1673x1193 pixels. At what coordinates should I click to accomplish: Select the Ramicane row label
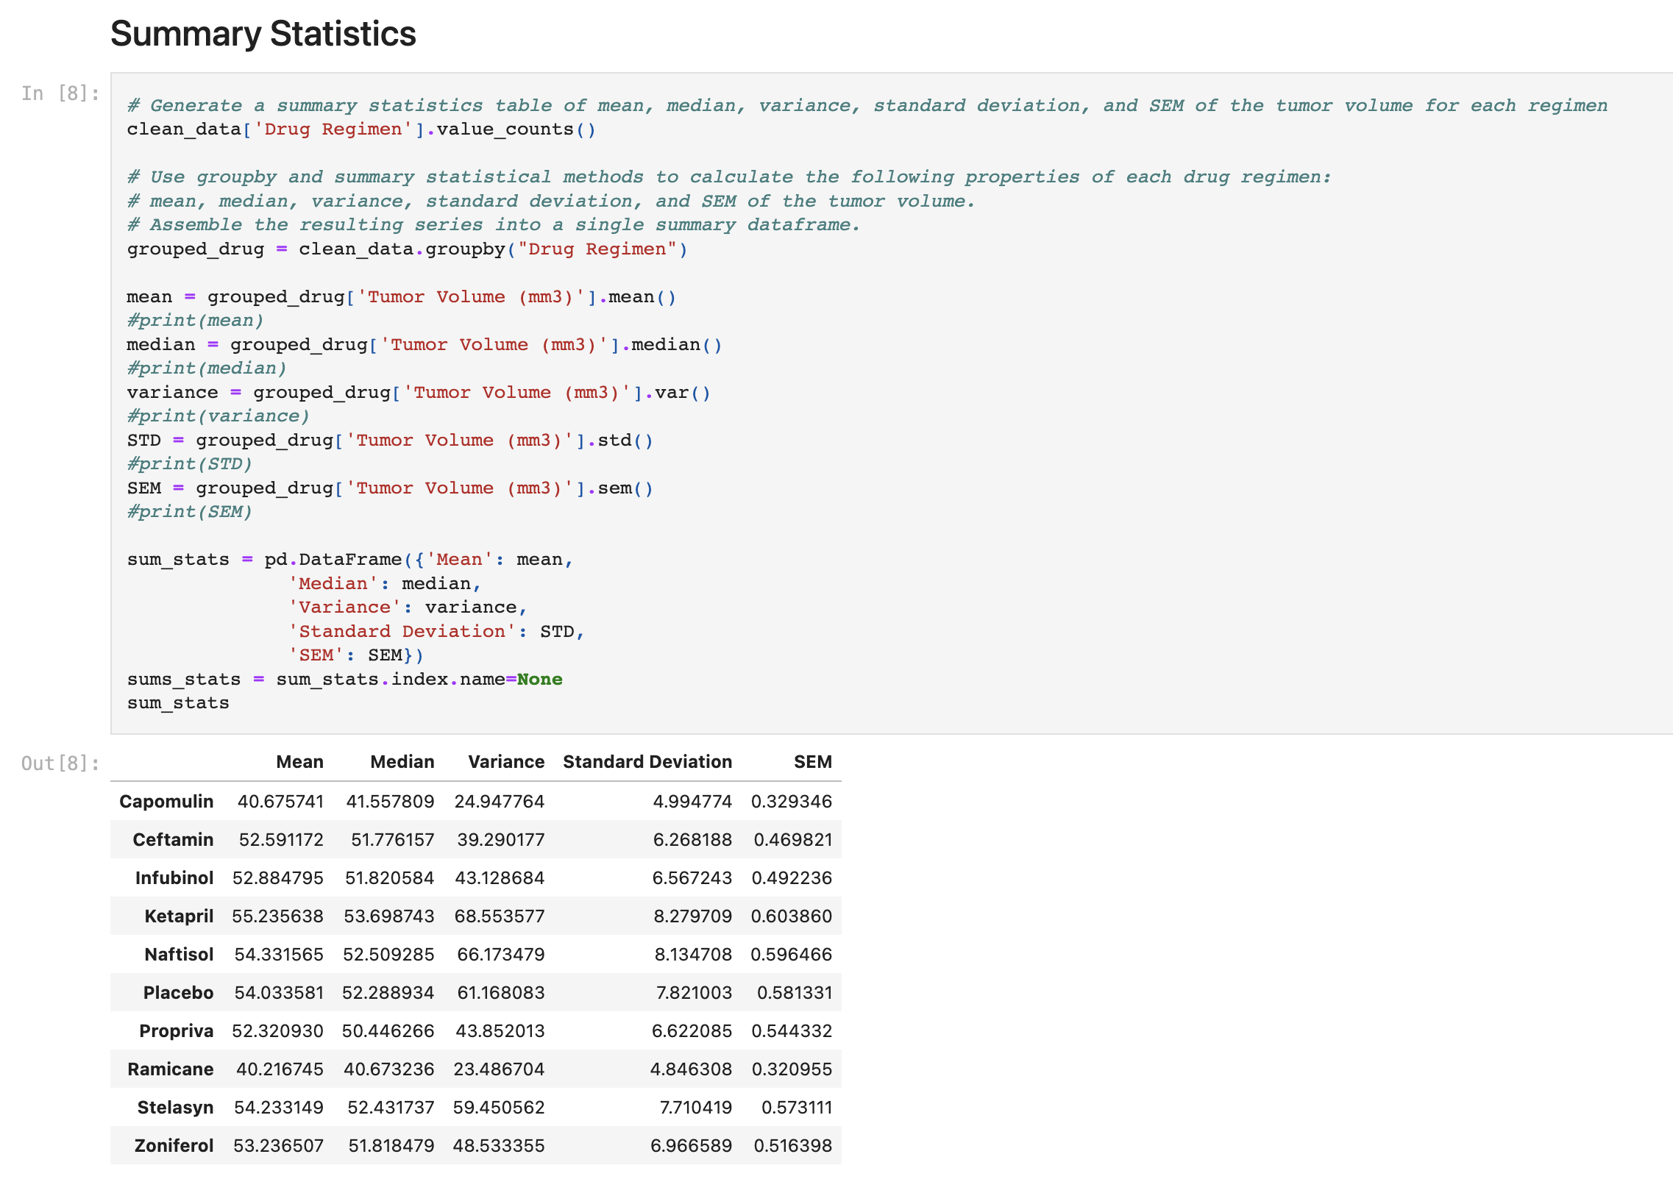170,1069
